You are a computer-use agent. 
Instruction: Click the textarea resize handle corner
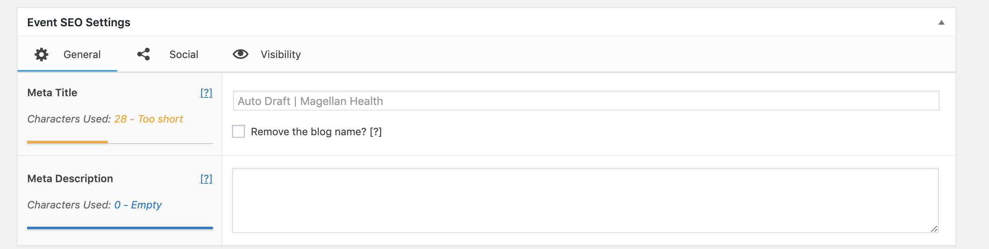(934, 229)
